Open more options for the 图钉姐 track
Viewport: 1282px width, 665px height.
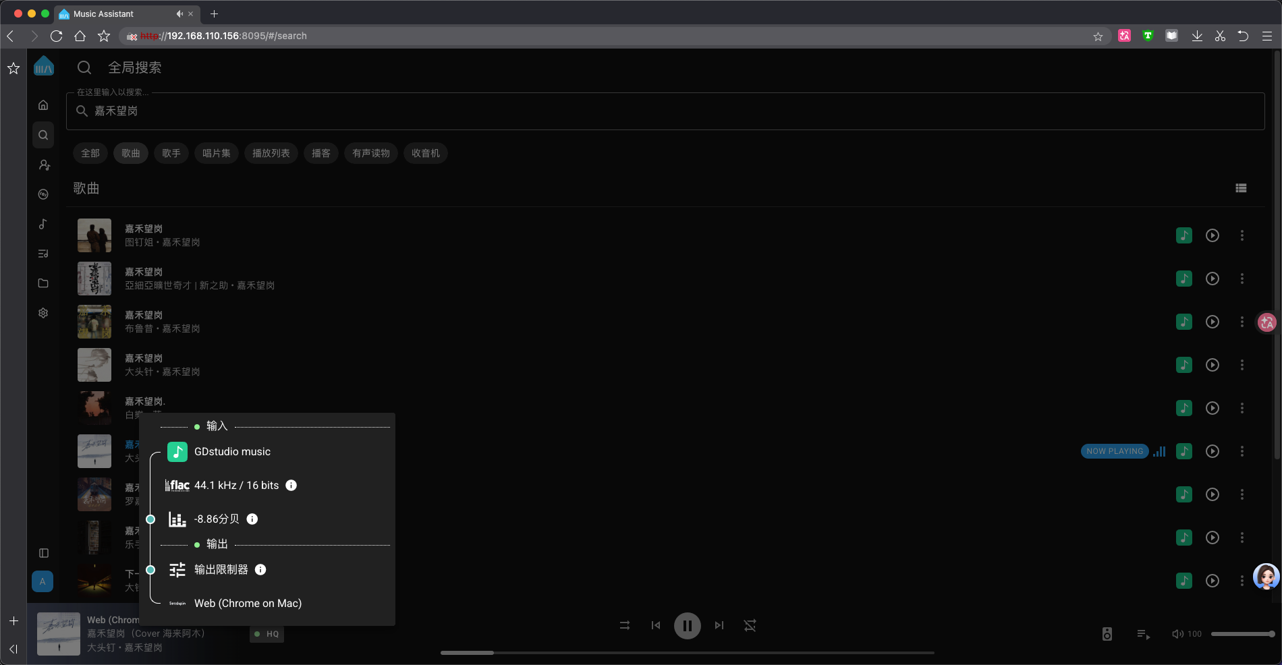[x=1242, y=235]
